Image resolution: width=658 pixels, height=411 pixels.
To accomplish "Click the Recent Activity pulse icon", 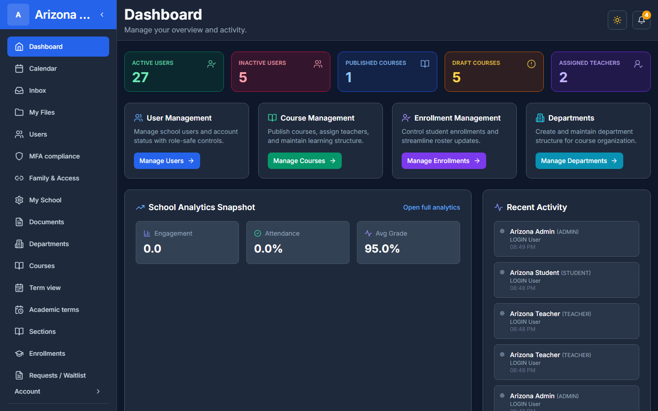I will tap(499, 207).
